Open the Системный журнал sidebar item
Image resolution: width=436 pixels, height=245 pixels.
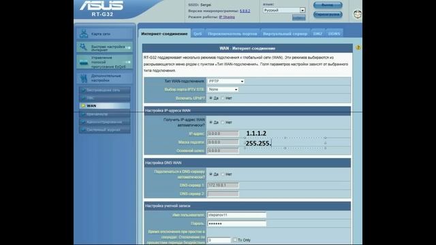(x=104, y=130)
